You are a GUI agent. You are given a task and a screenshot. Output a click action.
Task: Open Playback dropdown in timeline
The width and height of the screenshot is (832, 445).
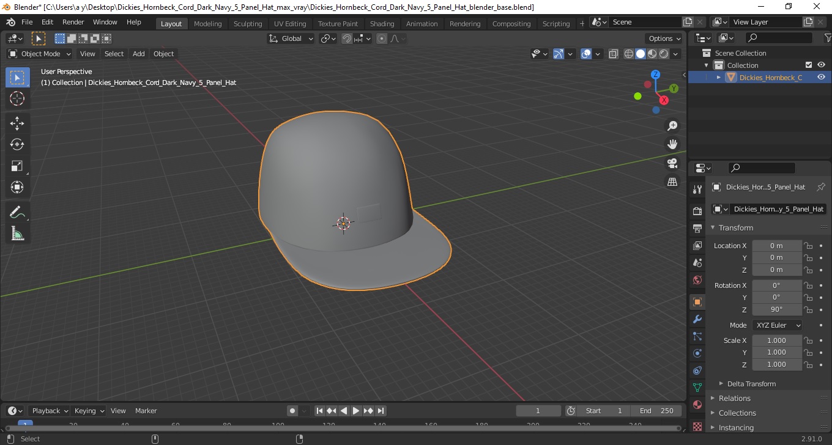pos(49,411)
